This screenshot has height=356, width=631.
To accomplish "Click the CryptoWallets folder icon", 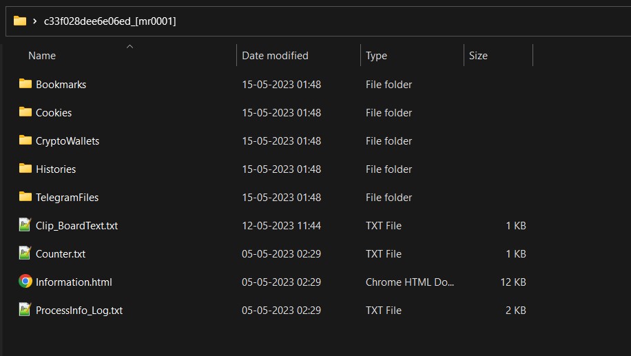I will coord(25,140).
